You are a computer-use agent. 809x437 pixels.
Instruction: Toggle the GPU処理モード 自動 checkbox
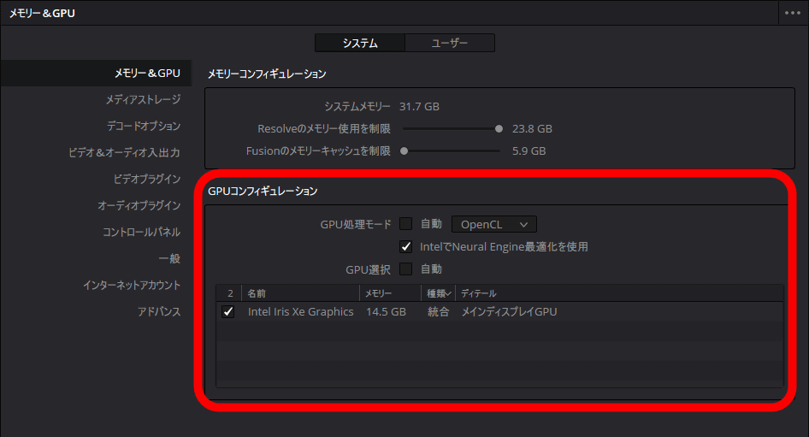click(x=406, y=224)
